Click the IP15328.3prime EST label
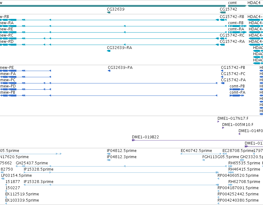 (39, 182)
